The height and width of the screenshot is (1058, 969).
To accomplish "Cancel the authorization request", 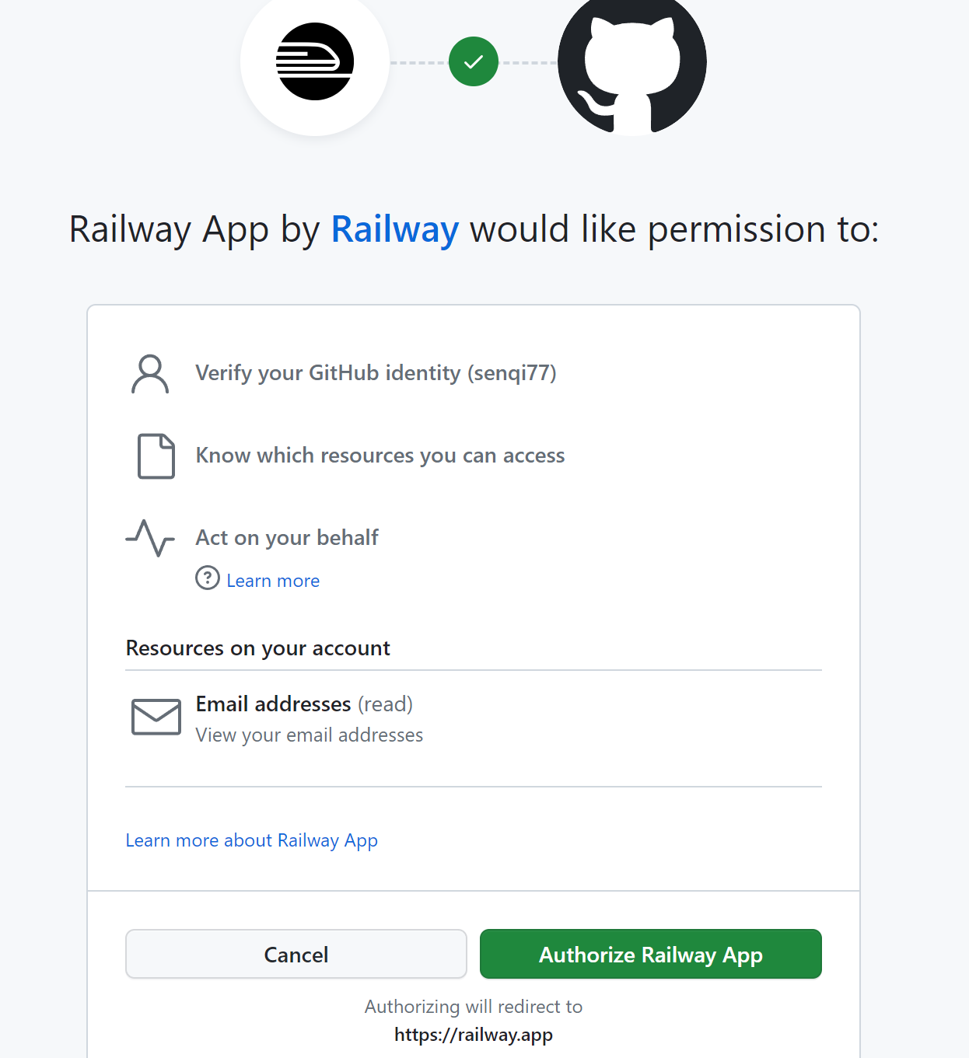I will tap(296, 954).
